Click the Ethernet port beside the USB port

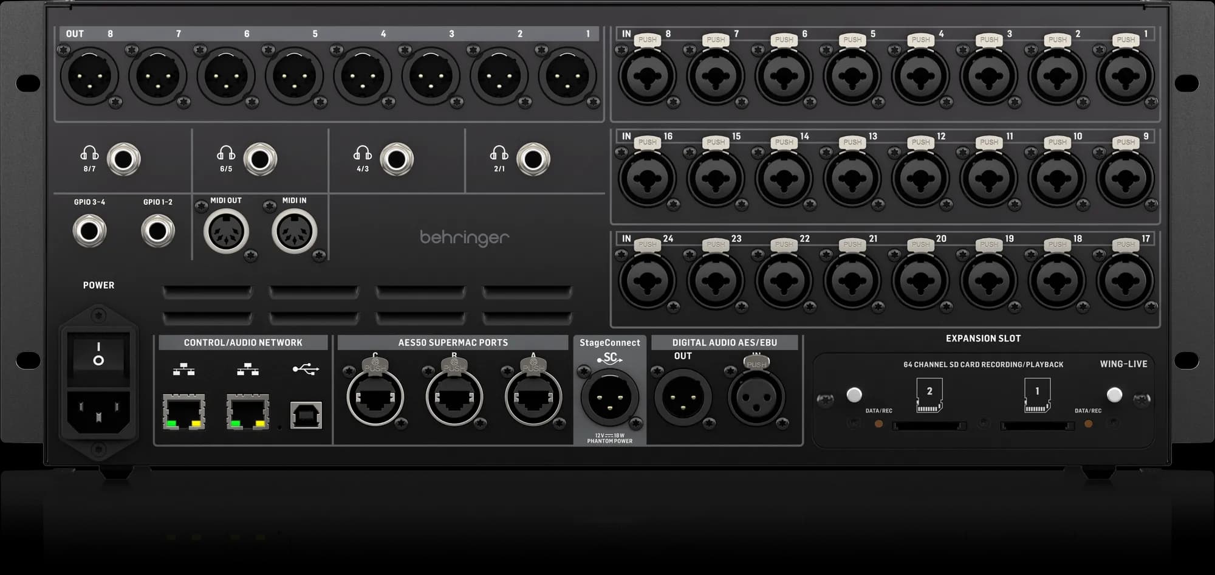click(x=248, y=411)
